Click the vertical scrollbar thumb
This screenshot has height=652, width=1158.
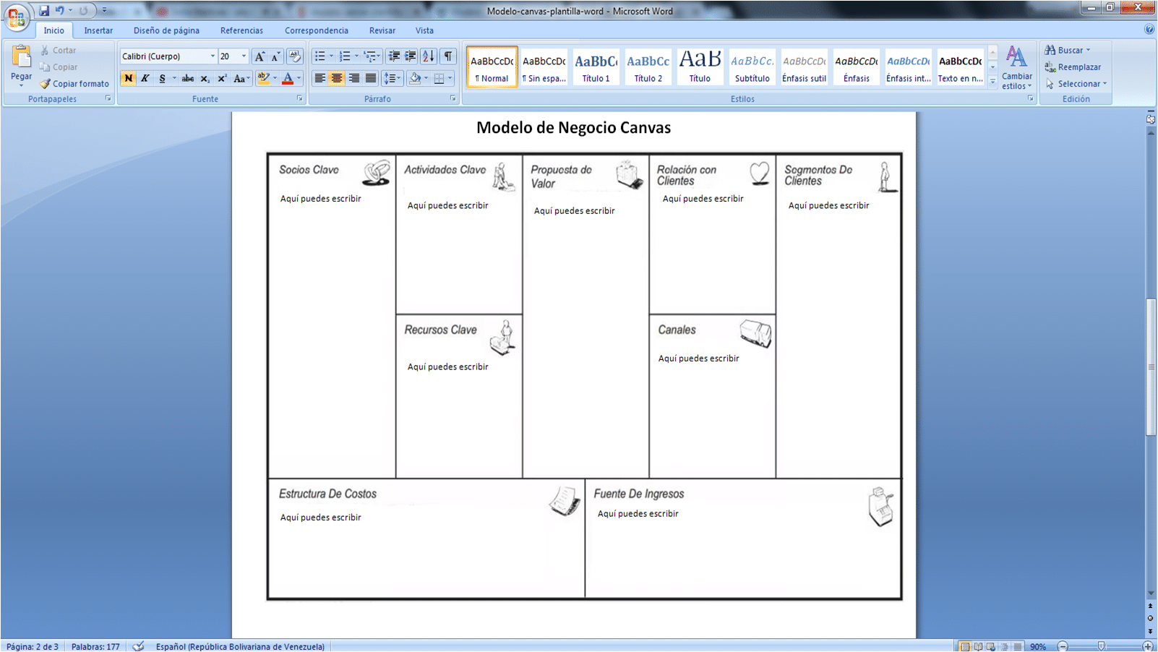1151,366
